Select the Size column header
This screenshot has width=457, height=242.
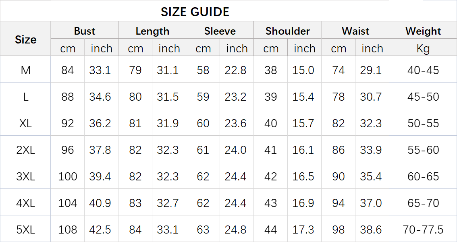(25, 39)
